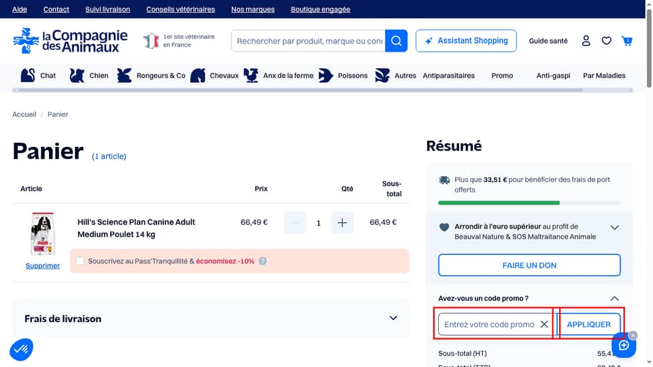Click the category menu horizontal scrollbar

click(300, 90)
